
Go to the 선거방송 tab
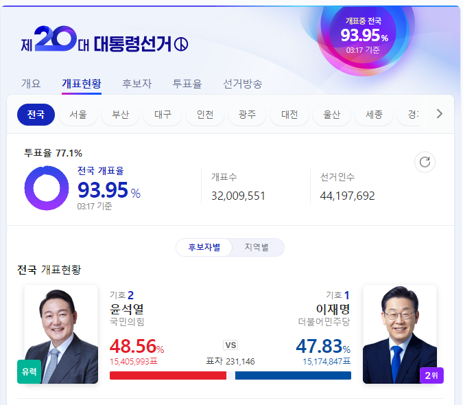point(242,84)
